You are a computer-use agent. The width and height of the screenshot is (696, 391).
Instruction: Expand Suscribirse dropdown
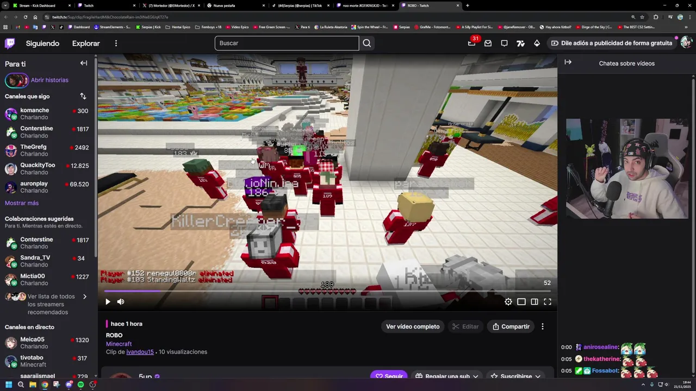[516, 376]
